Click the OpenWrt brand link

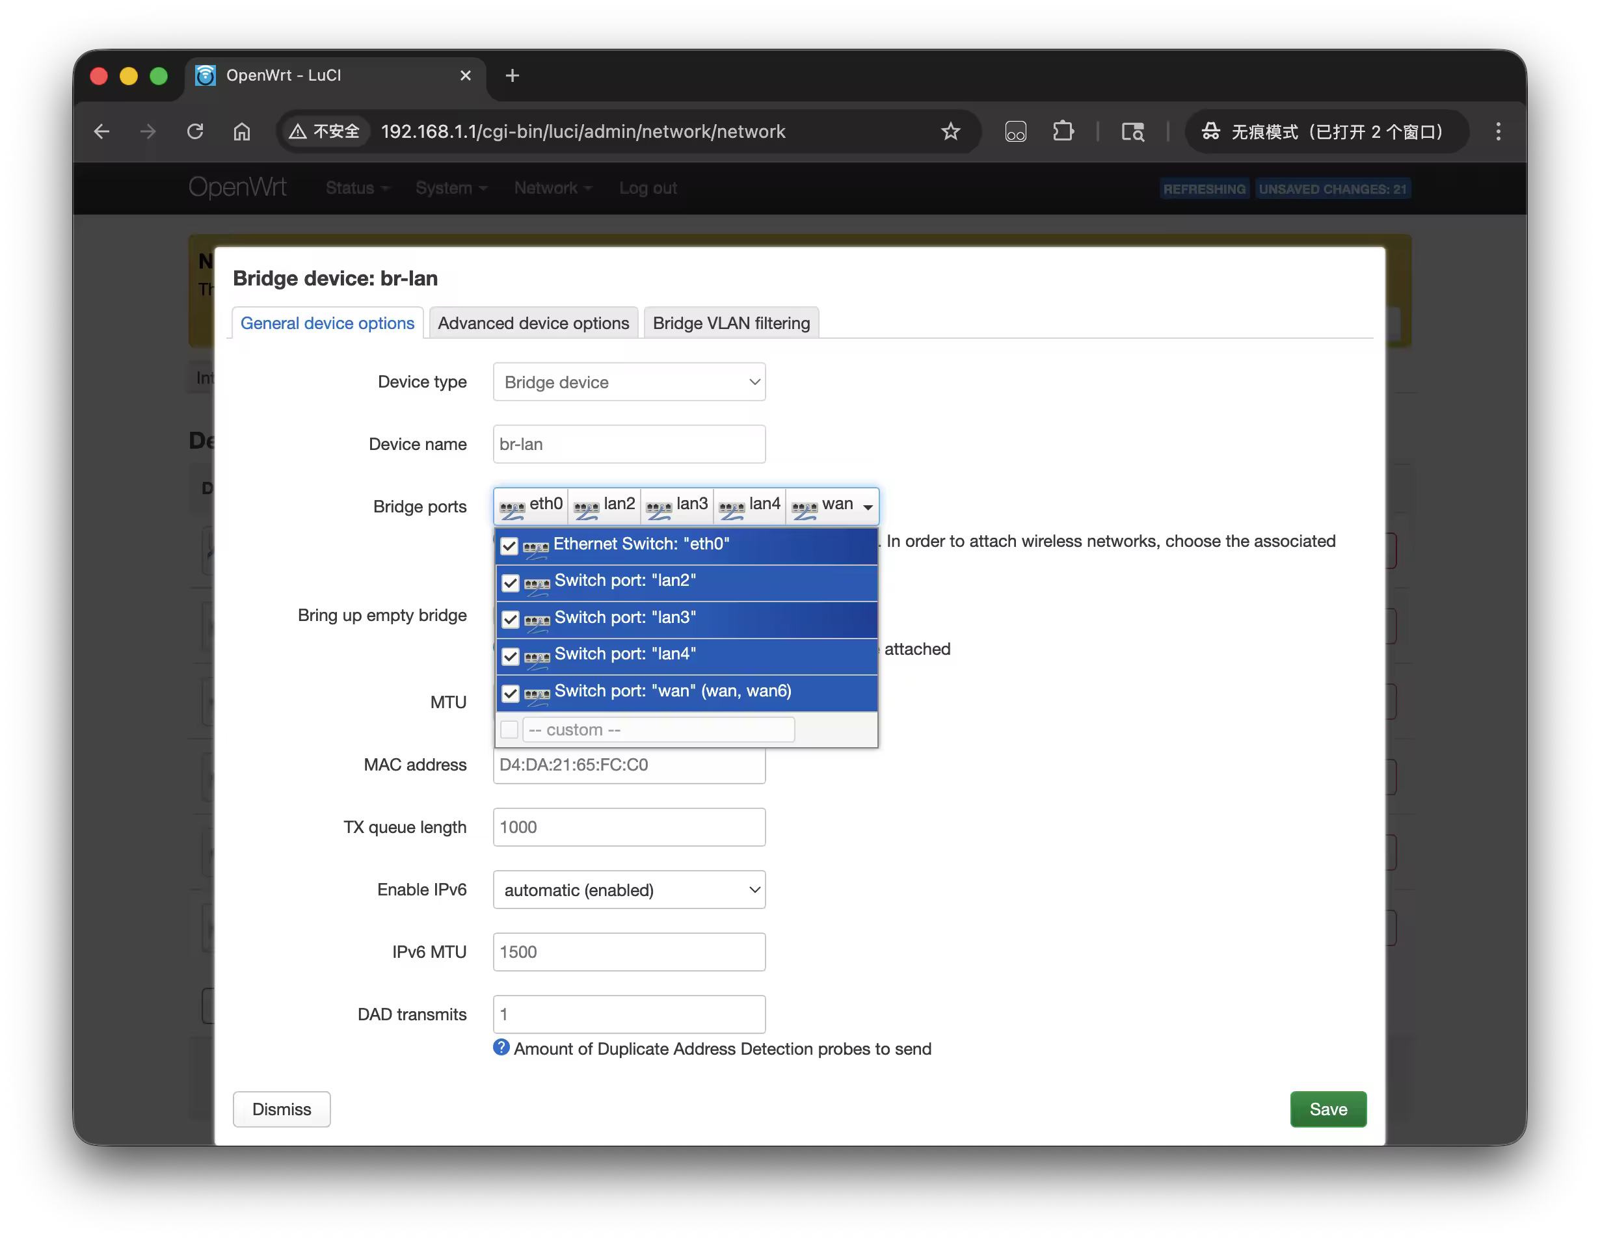237,187
